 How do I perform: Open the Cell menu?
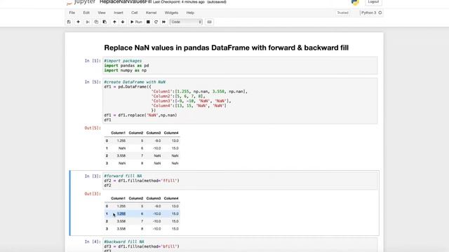coord(134,13)
